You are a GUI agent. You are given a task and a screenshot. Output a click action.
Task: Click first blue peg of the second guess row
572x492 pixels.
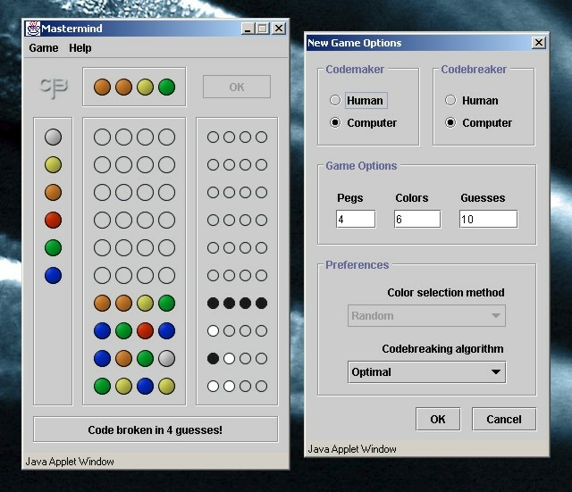click(102, 331)
